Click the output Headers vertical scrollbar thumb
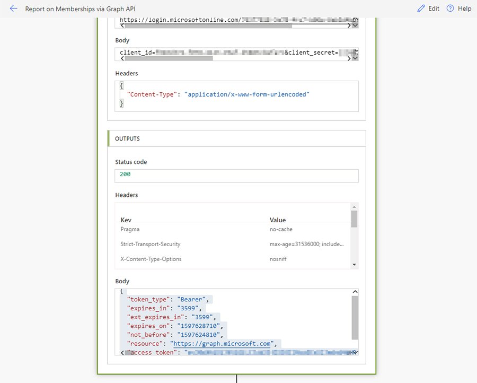The height and width of the screenshot is (383, 477). 354,219
